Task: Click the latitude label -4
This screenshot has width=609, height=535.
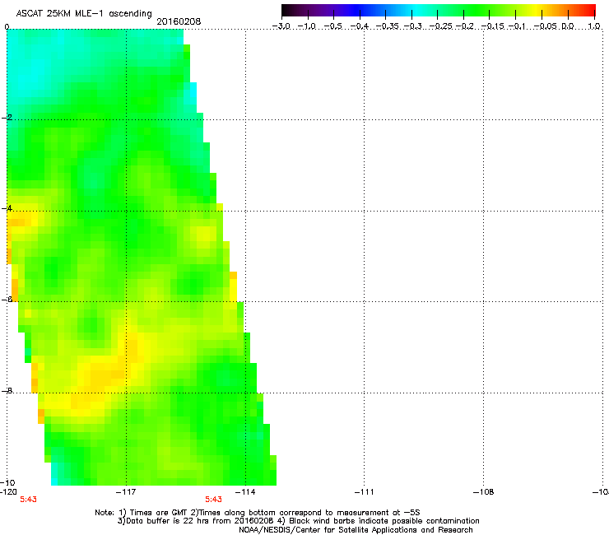Action: (x=7, y=208)
